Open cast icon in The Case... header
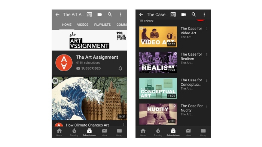Image resolution: width=262 pixels, height=147 pixels. coord(173,15)
